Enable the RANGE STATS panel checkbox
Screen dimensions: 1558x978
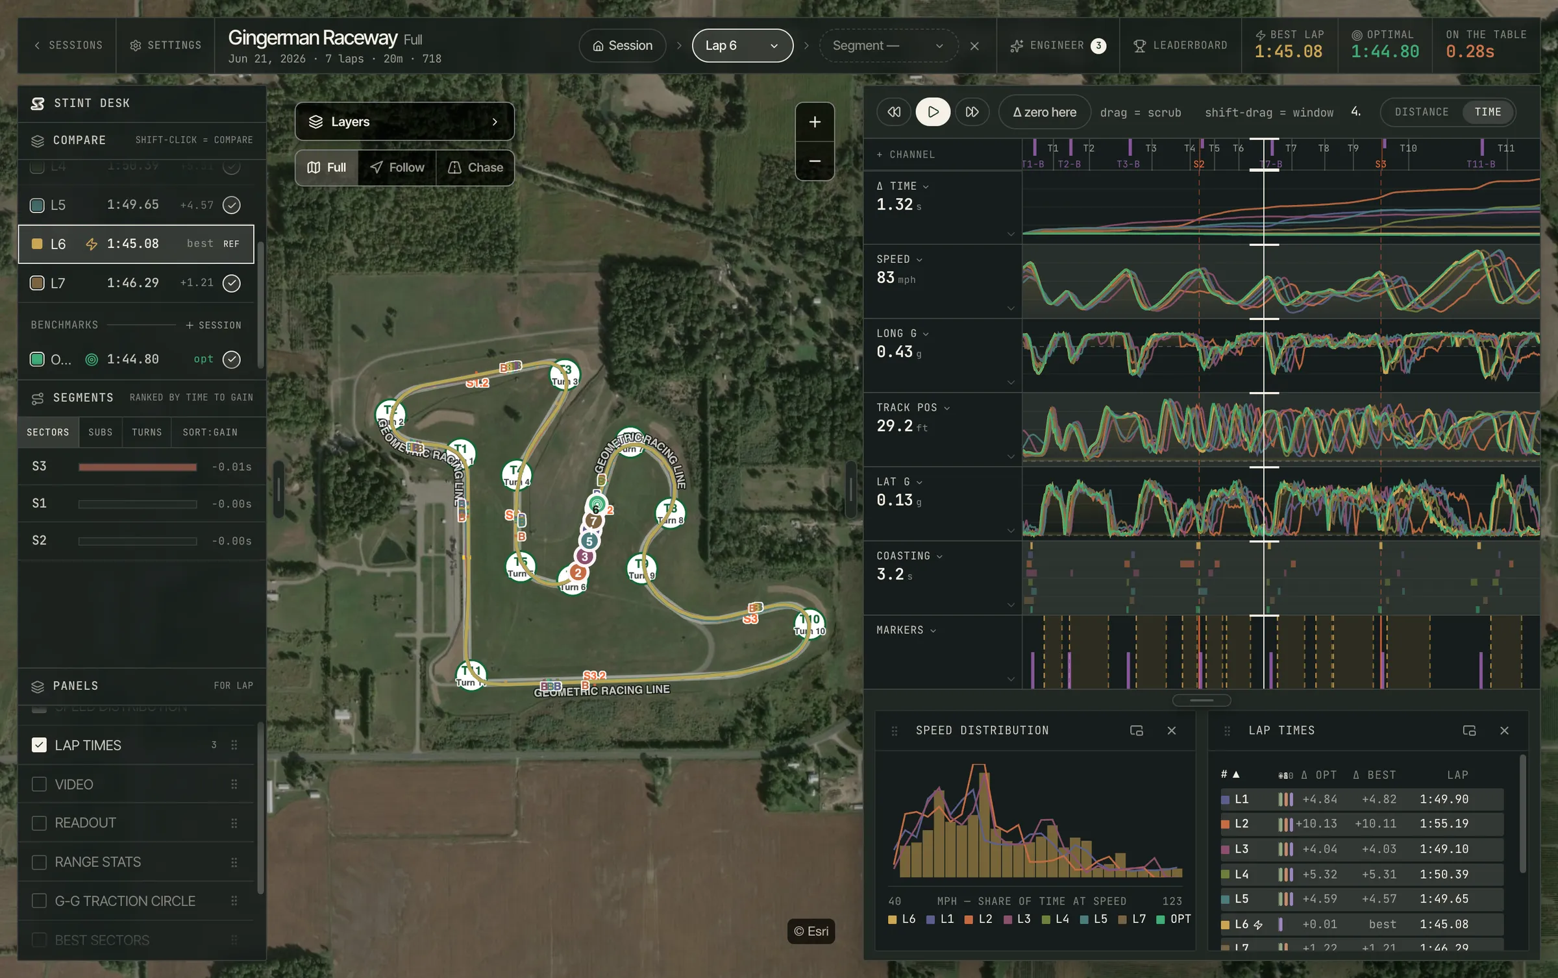click(x=39, y=862)
